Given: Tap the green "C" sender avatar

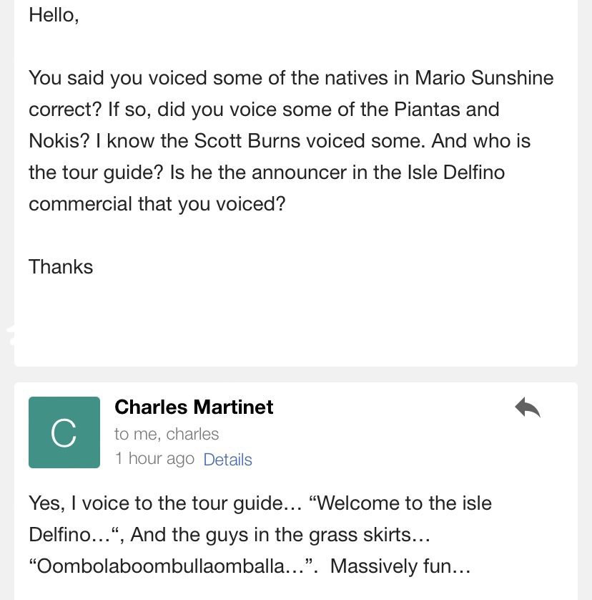Looking at the screenshot, I should point(64,432).
